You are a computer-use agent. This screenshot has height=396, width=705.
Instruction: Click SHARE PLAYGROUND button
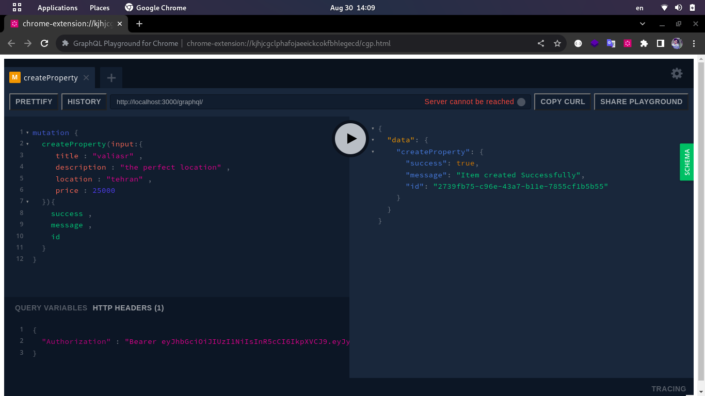tap(641, 102)
